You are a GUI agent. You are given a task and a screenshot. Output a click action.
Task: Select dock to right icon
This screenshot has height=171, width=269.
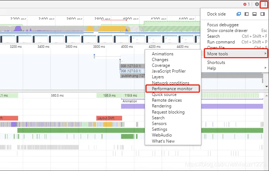click(x=263, y=14)
